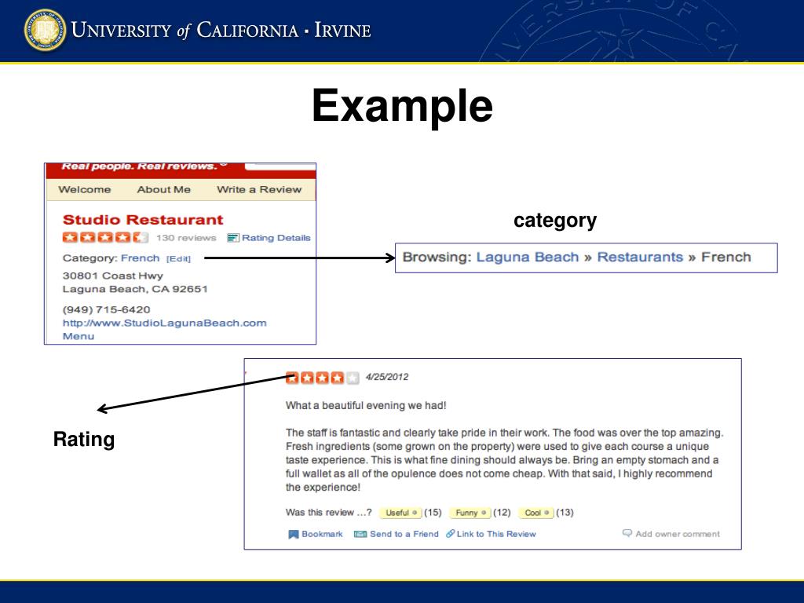Click the Add owner comment bubble icon
The image size is (804, 603).
tap(627, 533)
